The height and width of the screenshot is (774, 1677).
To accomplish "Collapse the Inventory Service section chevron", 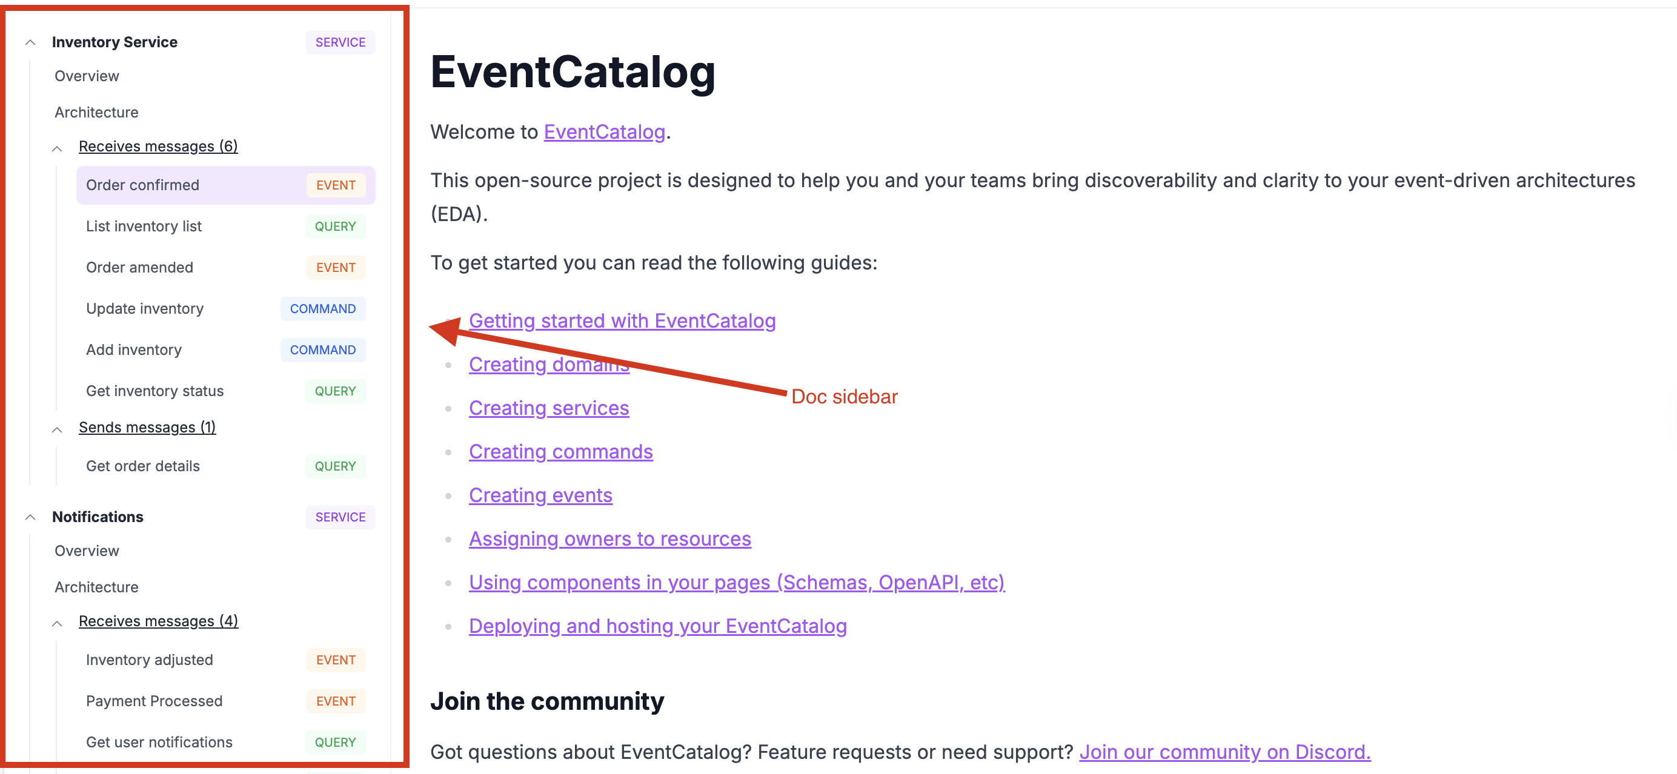I will coord(30,43).
